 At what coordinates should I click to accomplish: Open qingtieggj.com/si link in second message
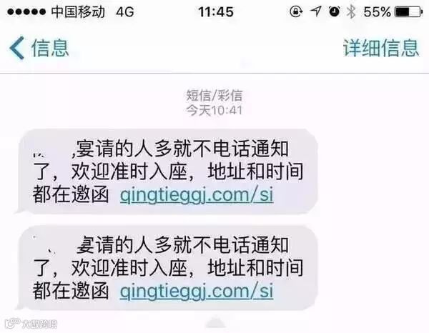pyautogui.click(x=197, y=292)
